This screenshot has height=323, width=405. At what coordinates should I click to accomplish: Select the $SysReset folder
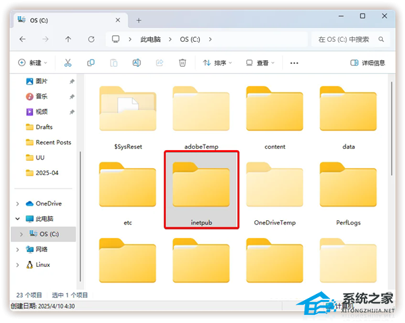pos(128,118)
